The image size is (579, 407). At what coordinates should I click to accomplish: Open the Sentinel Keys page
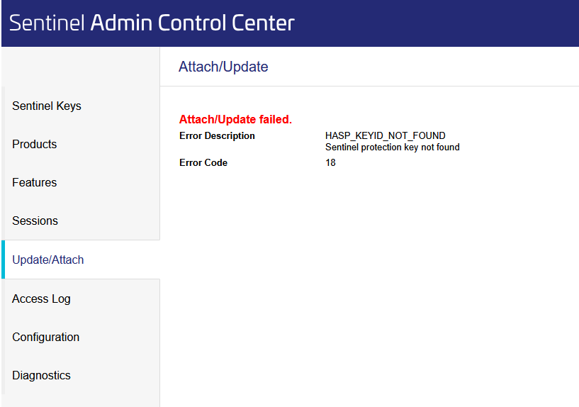(47, 106)
